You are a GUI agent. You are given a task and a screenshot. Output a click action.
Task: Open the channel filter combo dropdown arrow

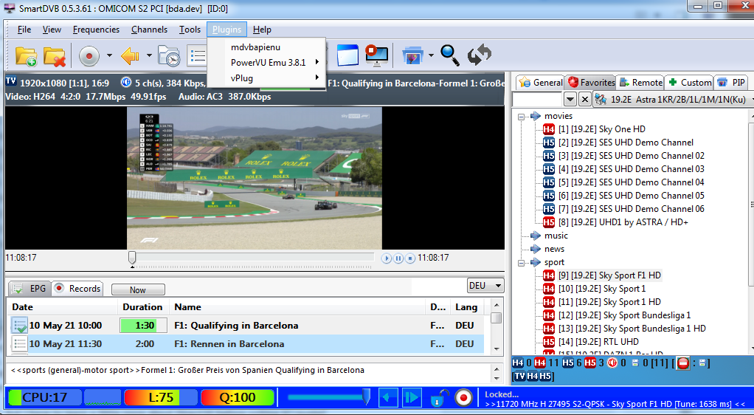point(570,100)
